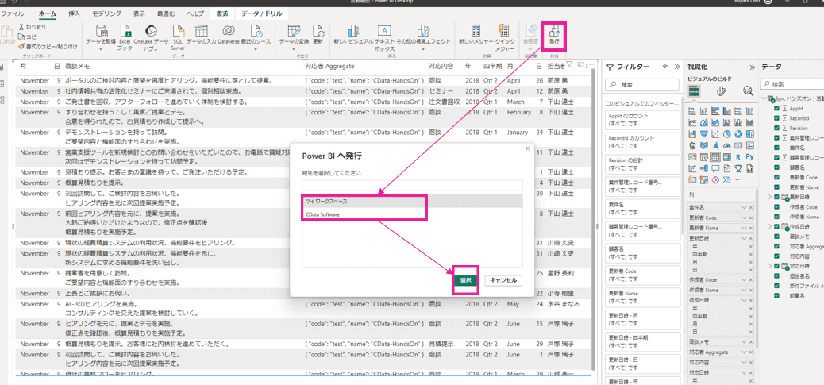Screen dimensions: 824x385
Task: Click キャンセル in the publish dialog
Action: pos(503,280)
